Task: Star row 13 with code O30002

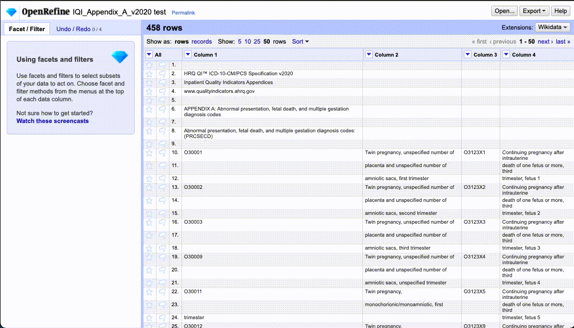Action: [149, 188]
